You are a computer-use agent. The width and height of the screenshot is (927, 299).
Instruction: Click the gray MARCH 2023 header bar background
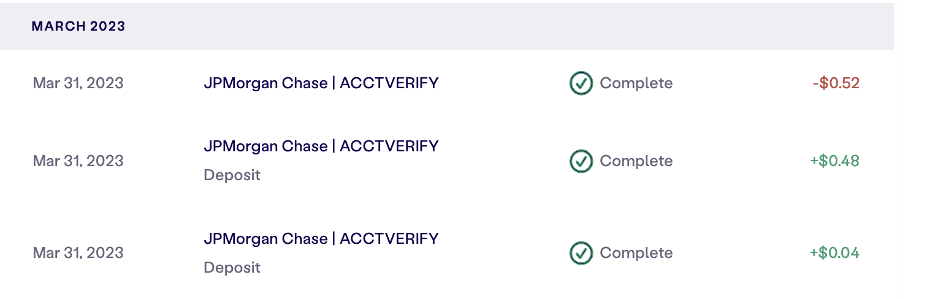447,26
